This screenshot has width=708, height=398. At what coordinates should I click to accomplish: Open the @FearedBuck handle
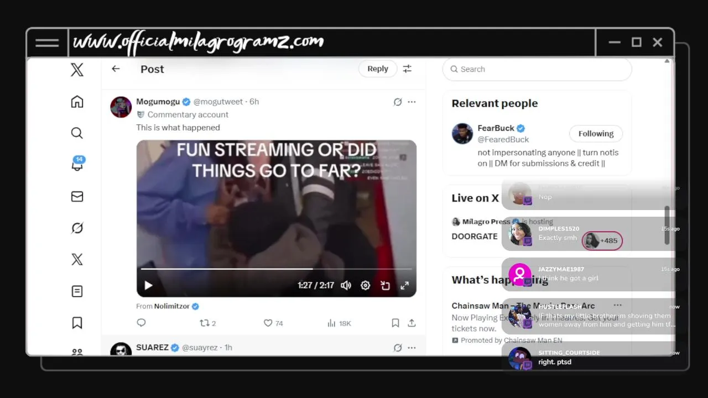(503, 139)
